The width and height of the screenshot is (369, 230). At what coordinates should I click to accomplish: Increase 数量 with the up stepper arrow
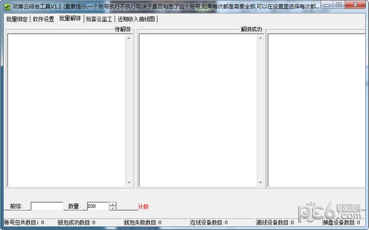pyautogui.click(x=113, y=204)
